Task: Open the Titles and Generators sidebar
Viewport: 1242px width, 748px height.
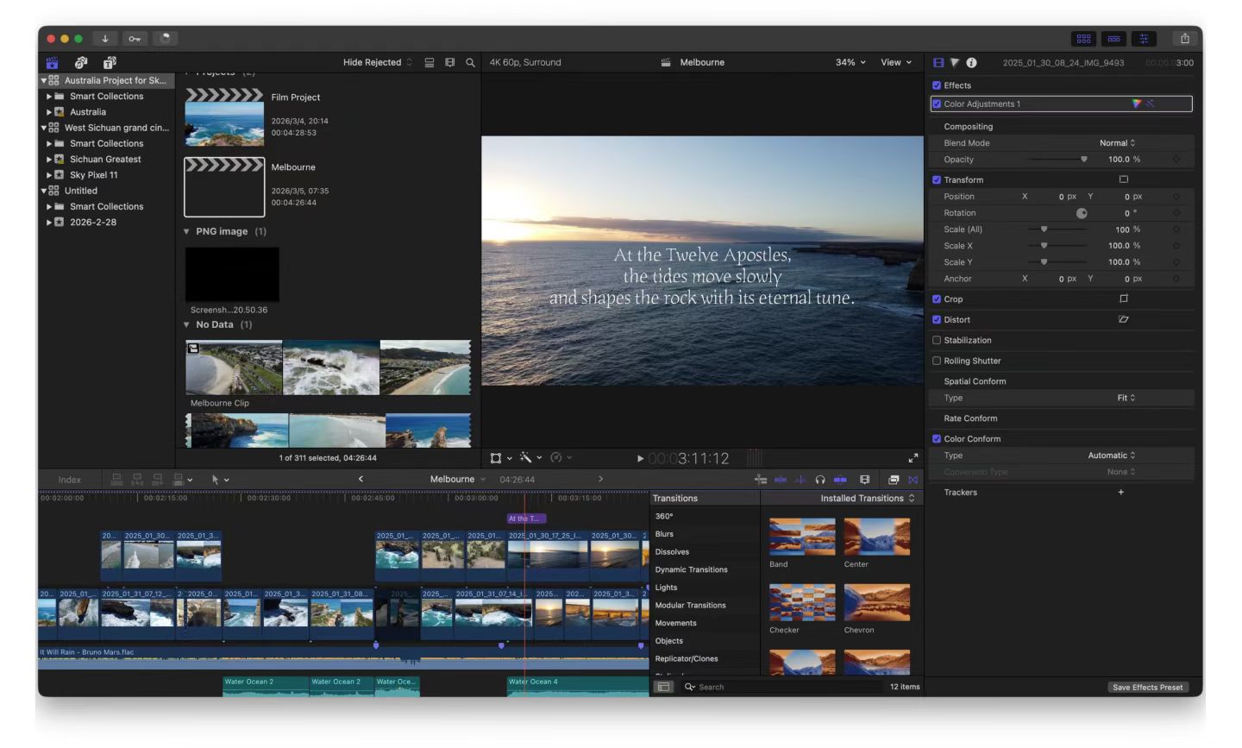Action: (110, 62)
